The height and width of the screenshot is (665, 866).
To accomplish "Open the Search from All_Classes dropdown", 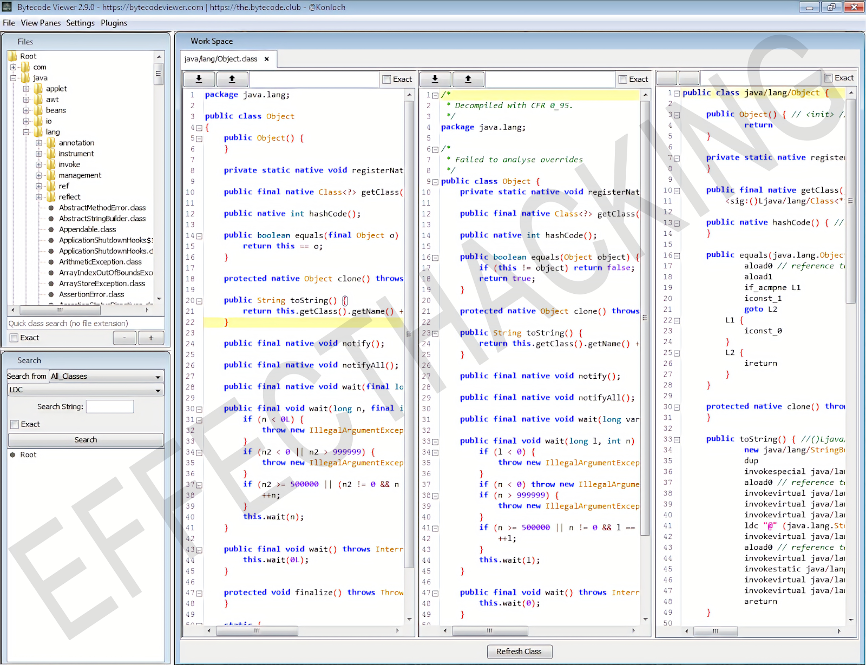I will 106,376.
